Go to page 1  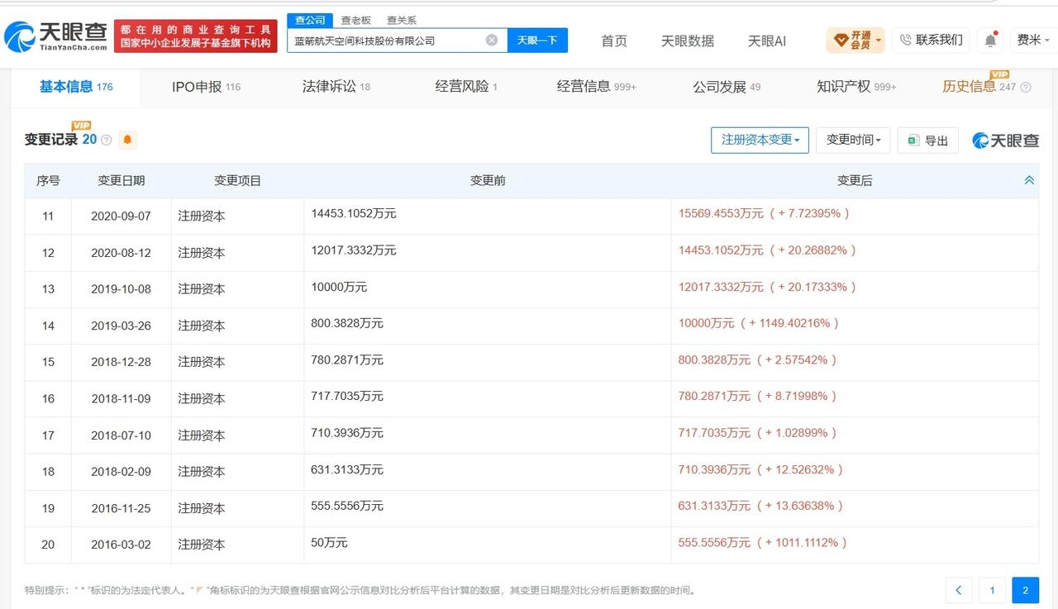pos(992,590)
